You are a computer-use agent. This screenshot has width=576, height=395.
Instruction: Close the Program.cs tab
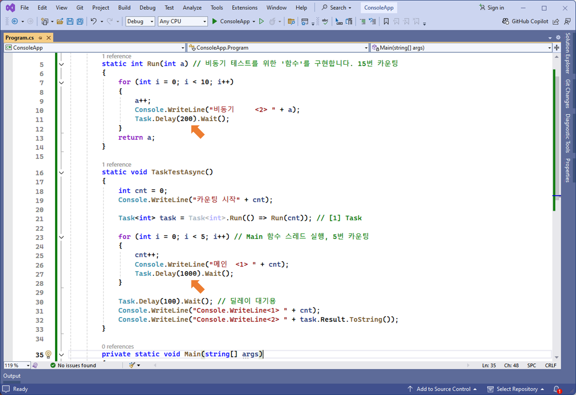[x=49, y=38]
